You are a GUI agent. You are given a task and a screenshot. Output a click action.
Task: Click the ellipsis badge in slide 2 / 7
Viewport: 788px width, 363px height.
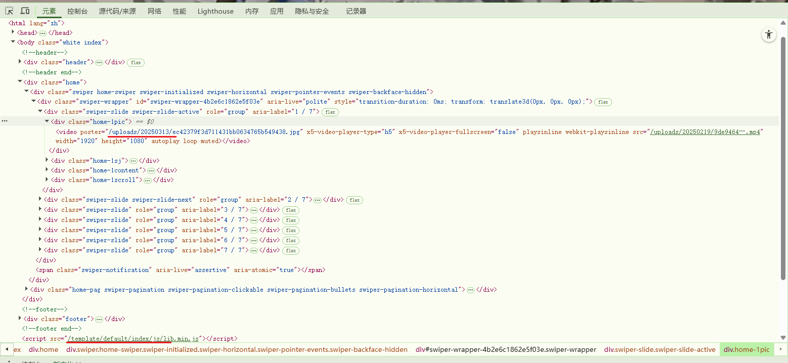coord(318,200)
